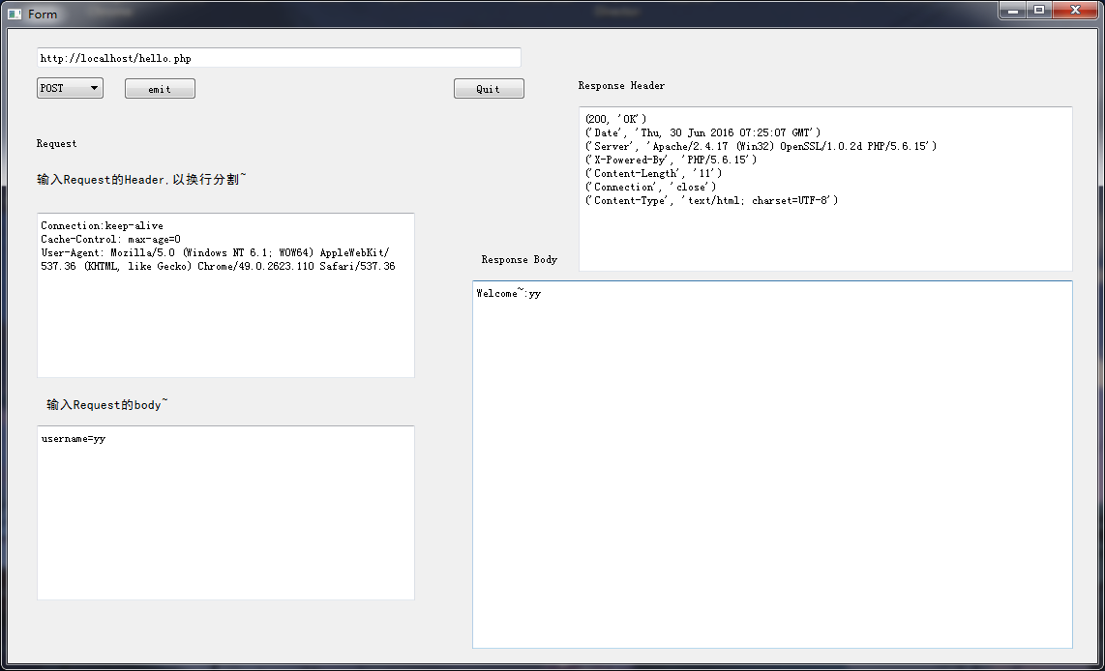Click the 'Server' Apache response header line
1105x671 pixels.
coord(762,146)
